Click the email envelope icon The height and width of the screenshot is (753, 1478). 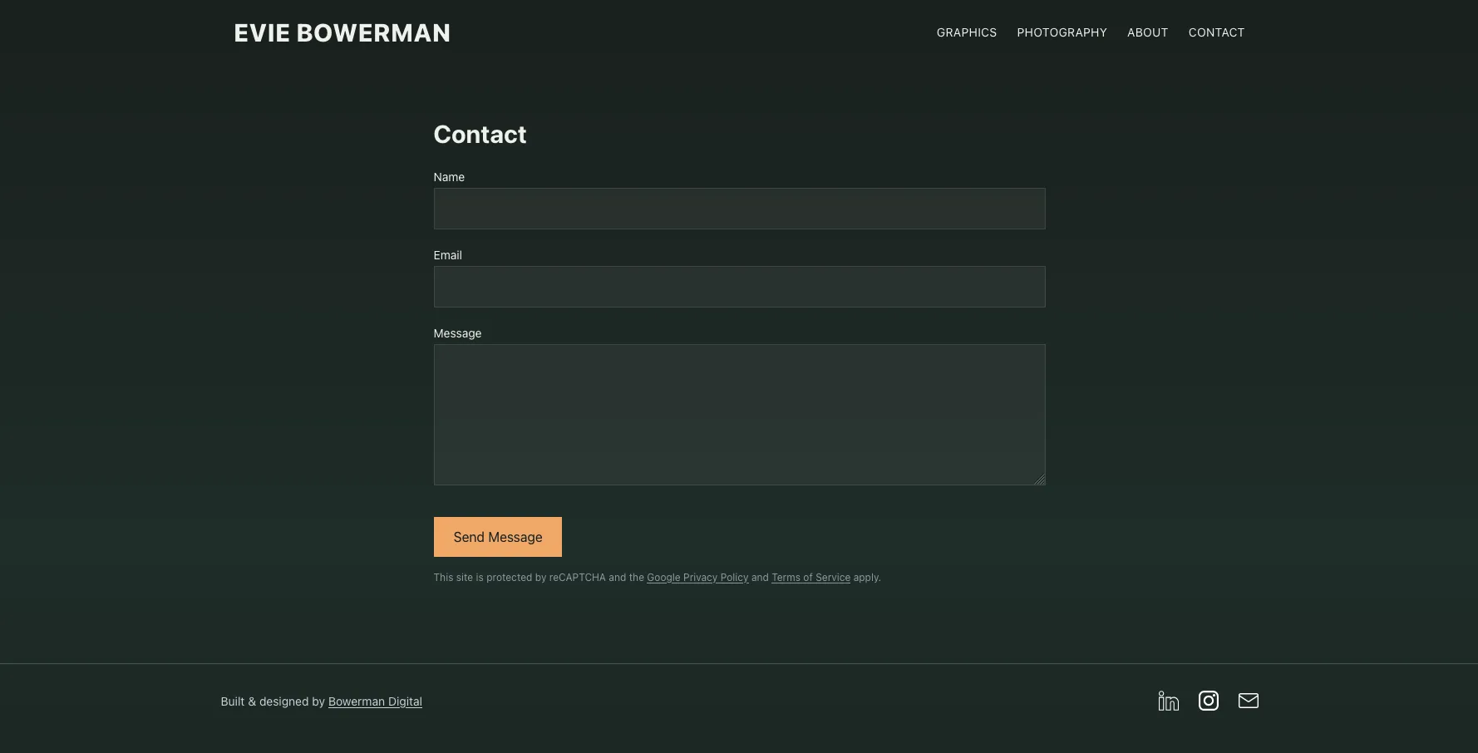pos(1248,701)
